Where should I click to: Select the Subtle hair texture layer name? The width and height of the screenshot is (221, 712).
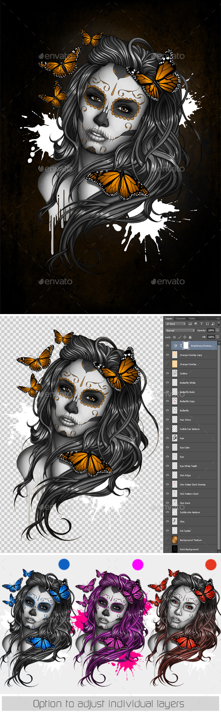(190, 429)
